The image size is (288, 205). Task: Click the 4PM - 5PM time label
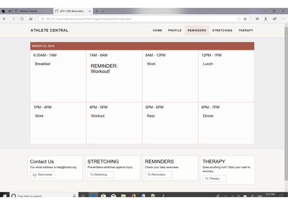tap(98, 107)
